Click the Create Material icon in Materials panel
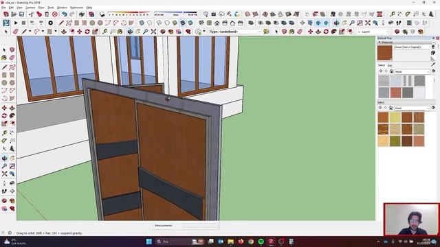 click(x=433, y=53)
